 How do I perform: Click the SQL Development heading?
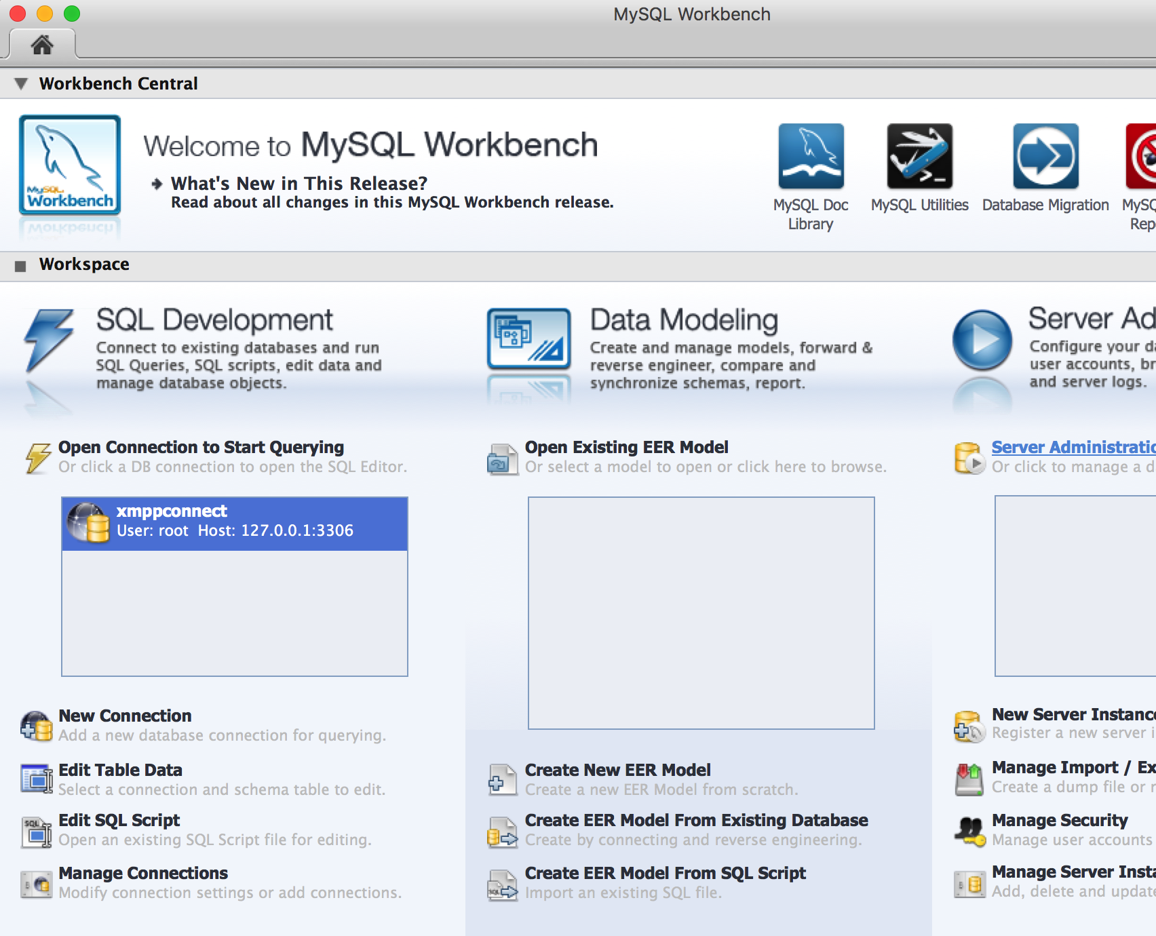point(214,320)
